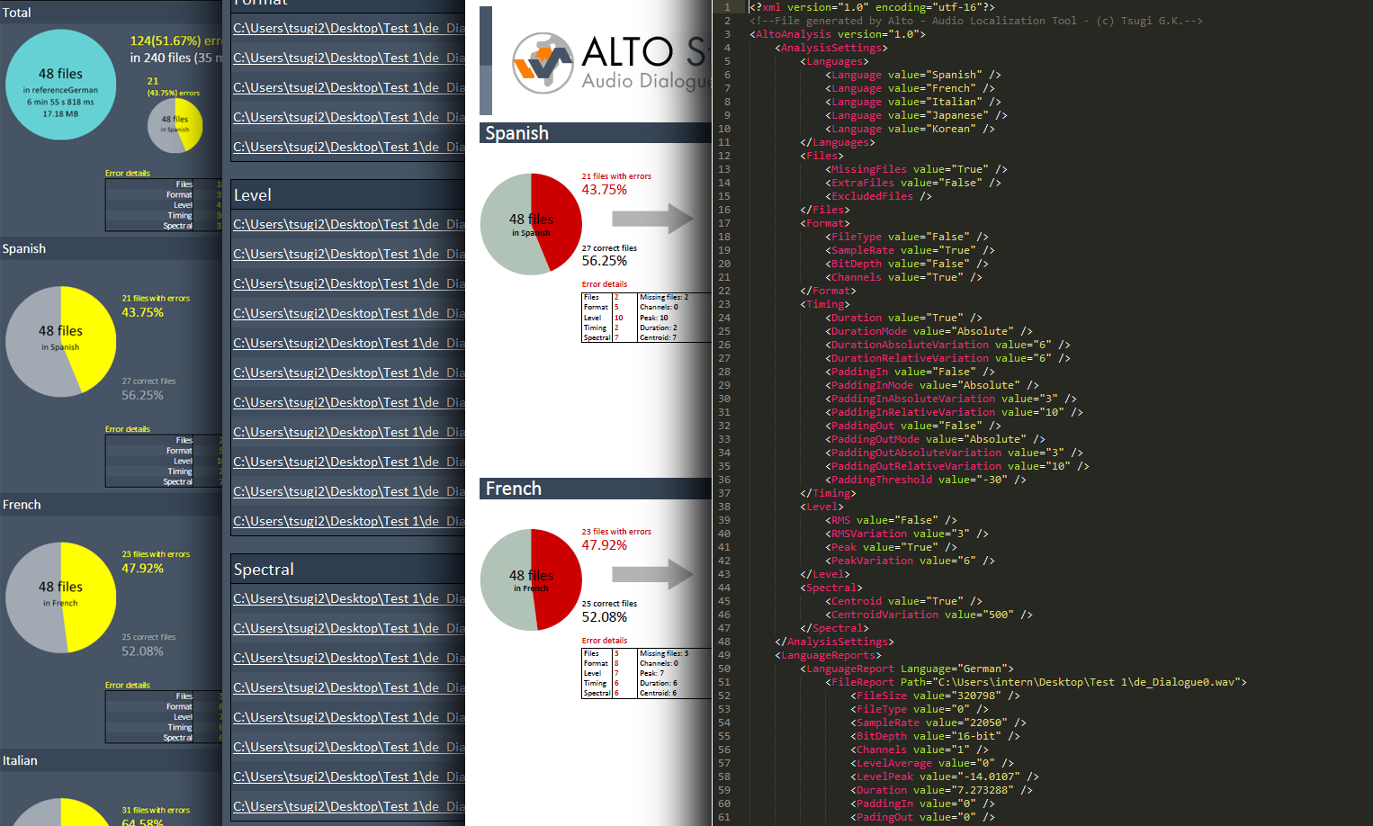Viewport: 1373px width, 826px height.
Task: Click the 56.25% value in dark Spanish section
Action: pyautogui.click(x=143, y=395)
